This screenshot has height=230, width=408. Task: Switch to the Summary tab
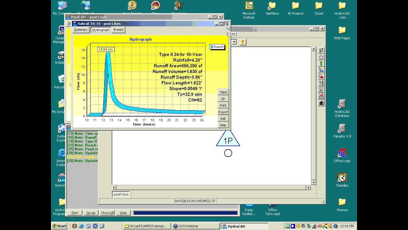81,30
